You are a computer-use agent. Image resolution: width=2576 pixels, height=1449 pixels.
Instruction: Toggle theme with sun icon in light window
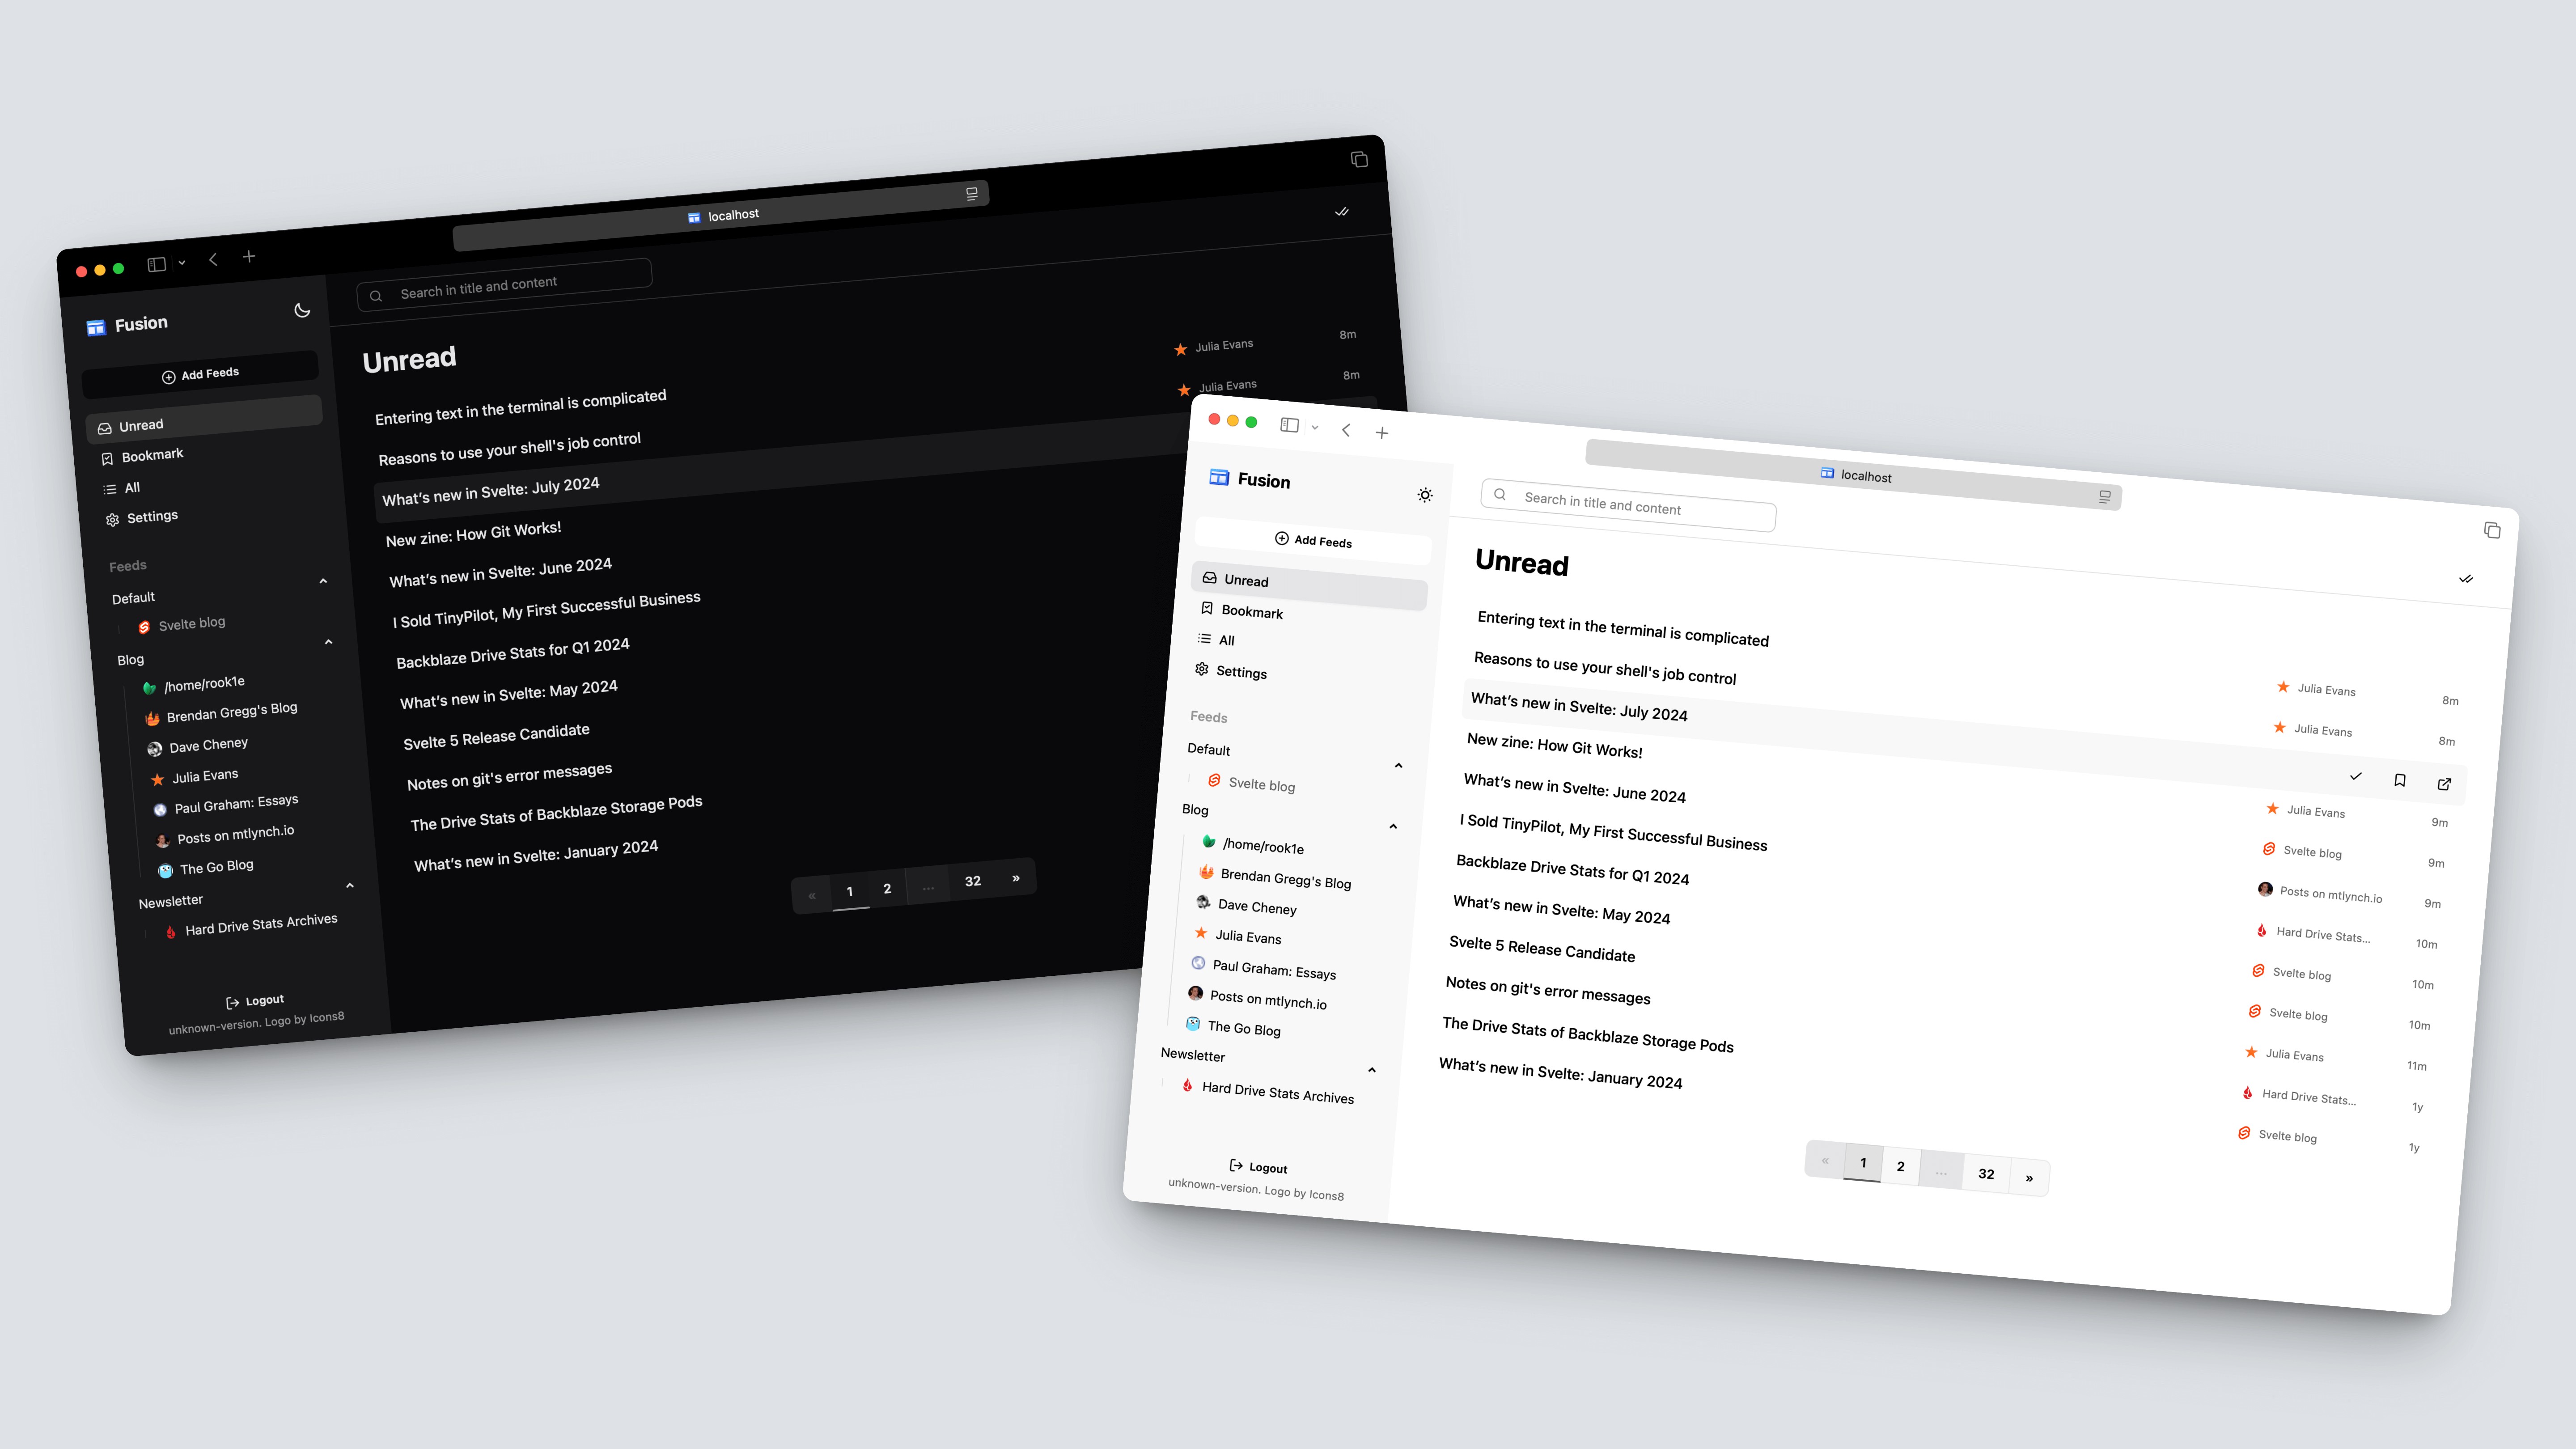[x=1425, y=495]
